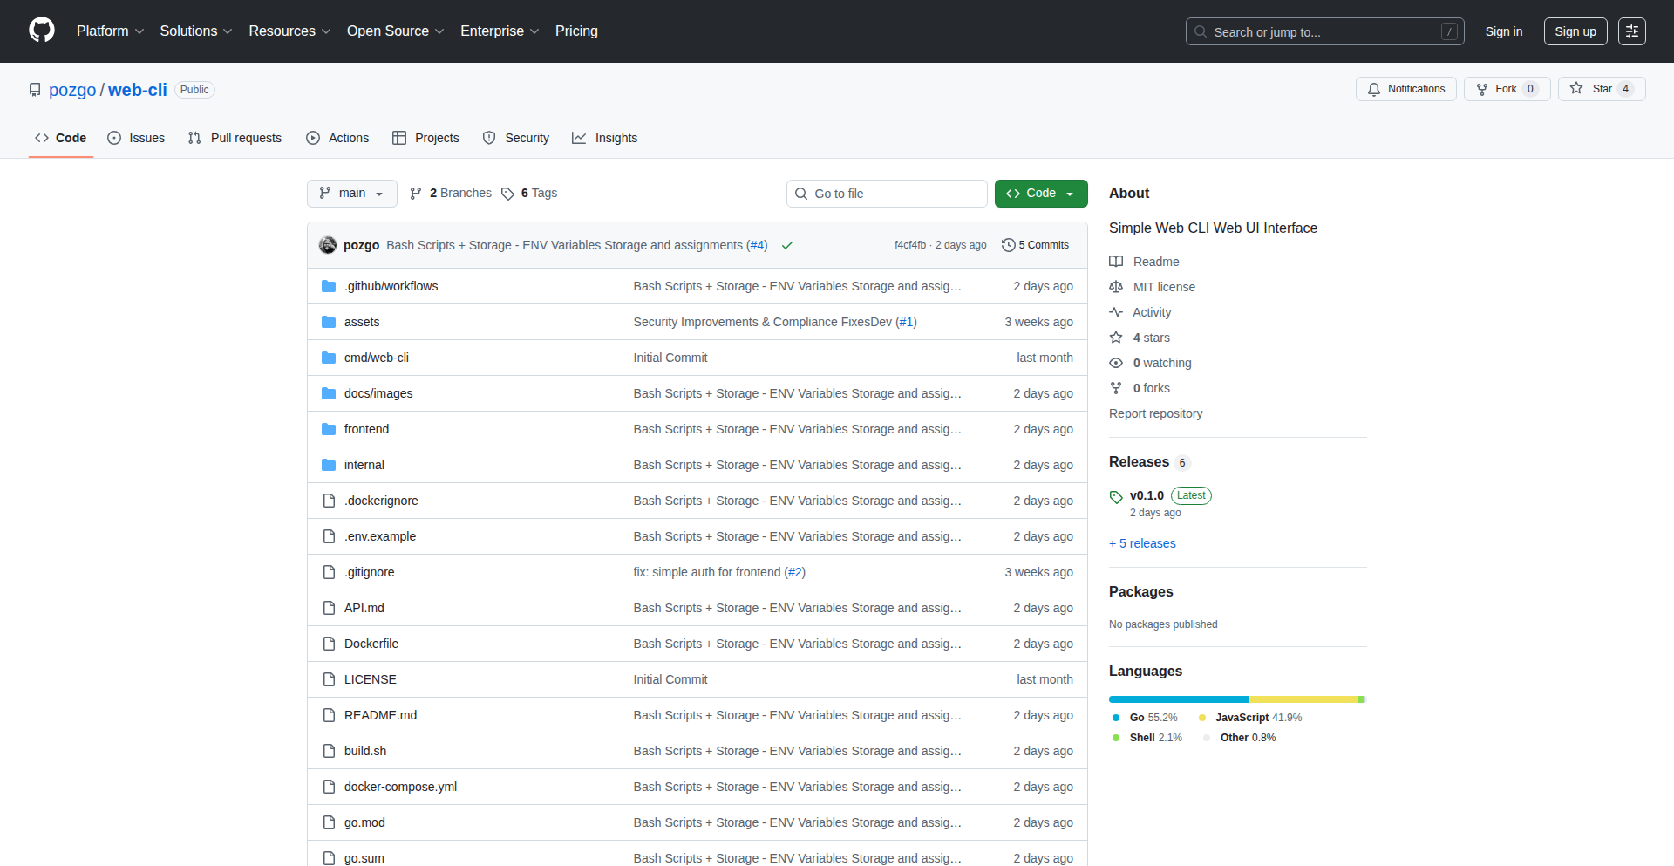Expand the Platform menu
1674x866 pixels.
click(x=110, y=31)
